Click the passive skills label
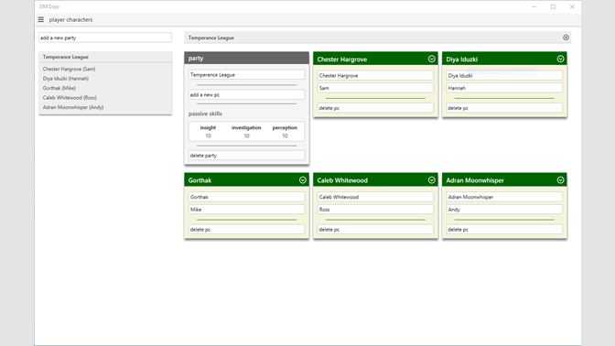615x346 pixels. pos(205,114)
